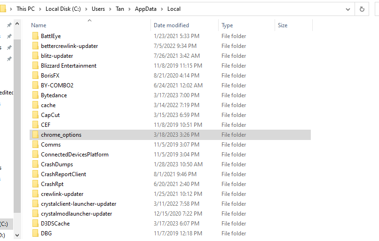This screenshot has height=241, width=379.
Task: Click the Bytedance folder icon
Action: tap(35, 95)
